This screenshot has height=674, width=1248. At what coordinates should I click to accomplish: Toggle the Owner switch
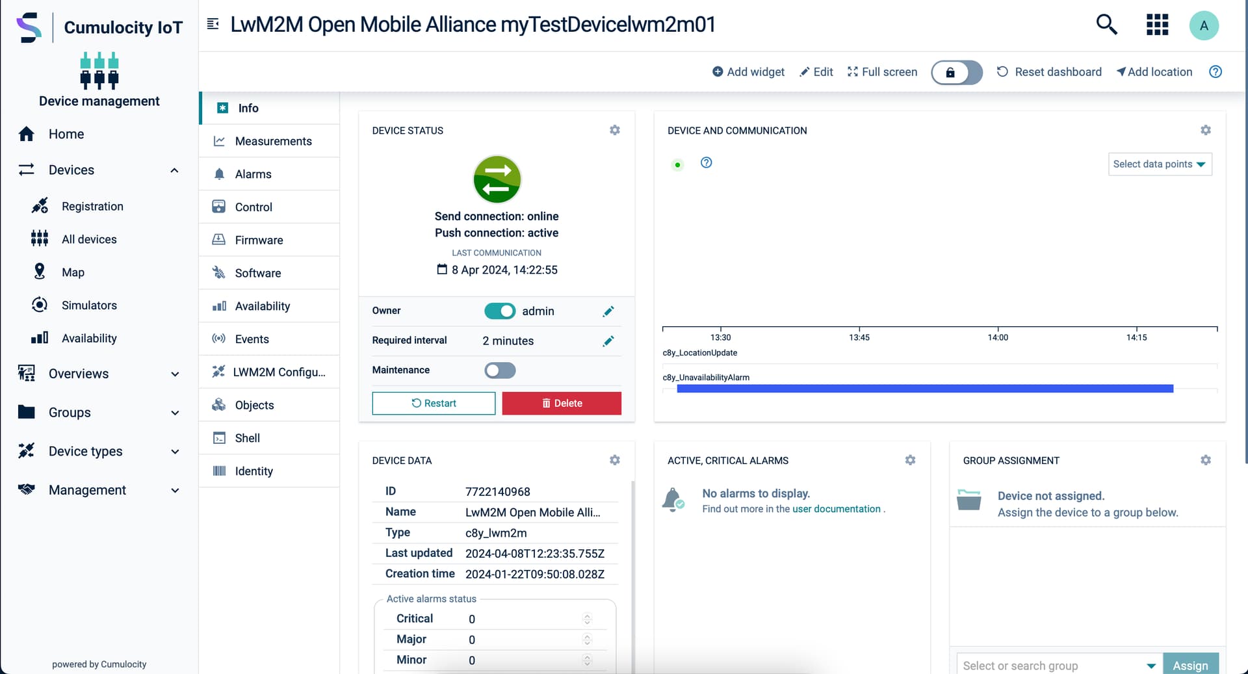(500, 311)
